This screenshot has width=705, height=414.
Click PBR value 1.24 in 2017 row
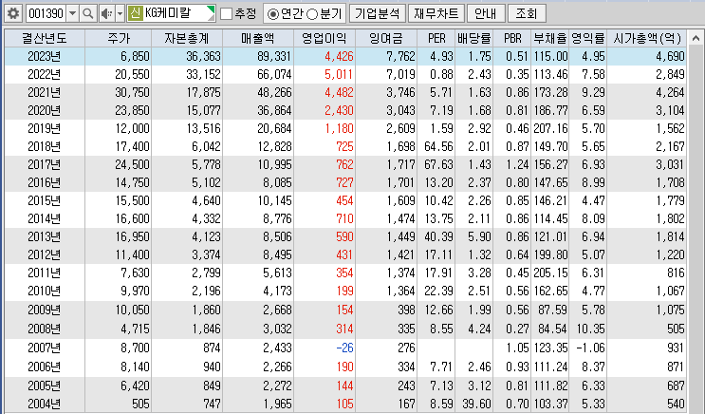[517, 164]
